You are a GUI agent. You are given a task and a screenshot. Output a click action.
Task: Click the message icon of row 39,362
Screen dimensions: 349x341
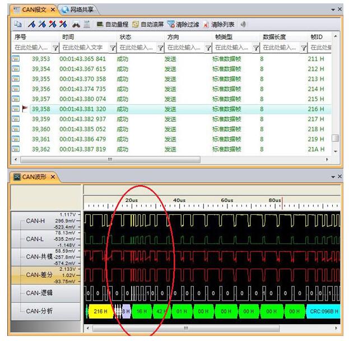[16, 149]
